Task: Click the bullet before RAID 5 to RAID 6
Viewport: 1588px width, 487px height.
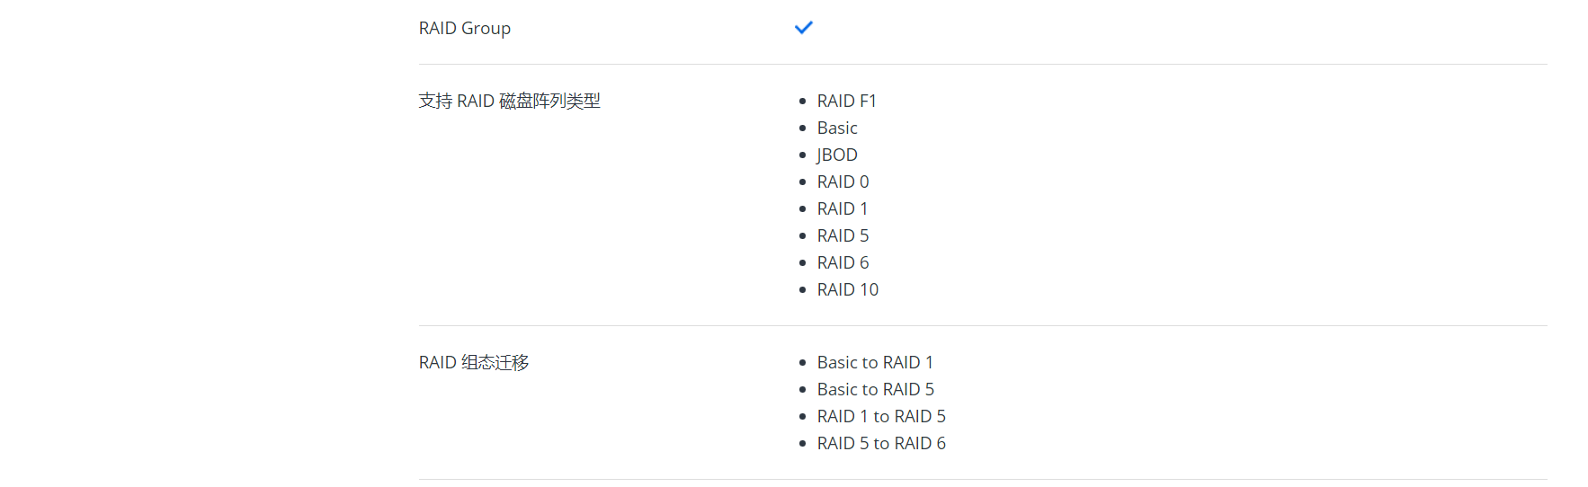Action: click(x=802, y=444)
